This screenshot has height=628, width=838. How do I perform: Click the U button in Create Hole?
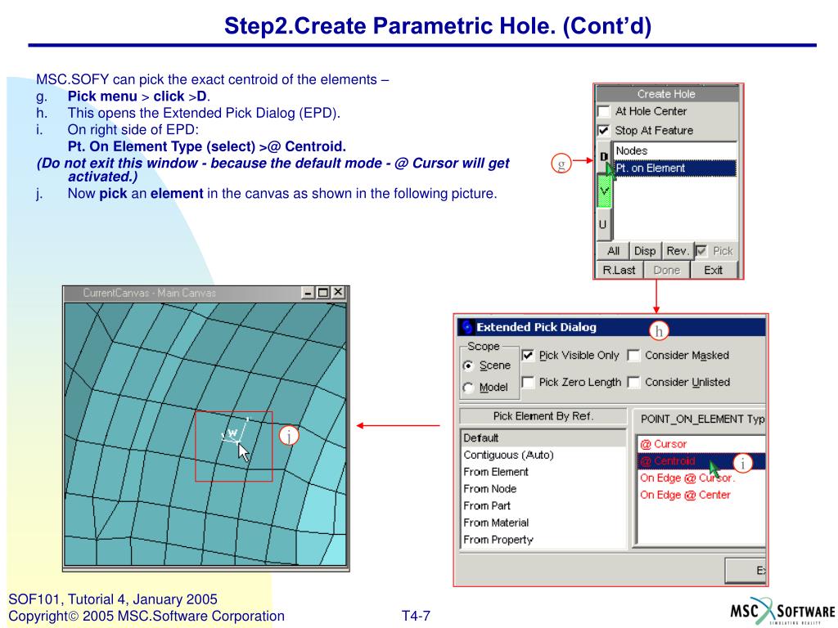(x=603, y=224)
